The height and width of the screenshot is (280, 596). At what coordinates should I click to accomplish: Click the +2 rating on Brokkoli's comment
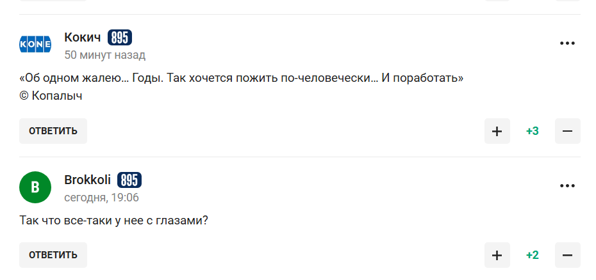pos(532,255)
